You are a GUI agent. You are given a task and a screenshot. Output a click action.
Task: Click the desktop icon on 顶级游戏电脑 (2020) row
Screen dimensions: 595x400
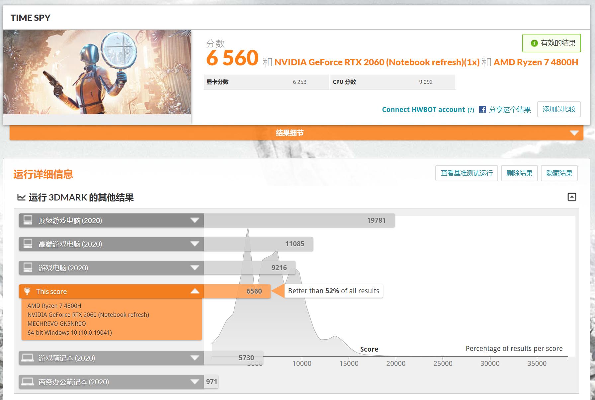click(28, 220)
